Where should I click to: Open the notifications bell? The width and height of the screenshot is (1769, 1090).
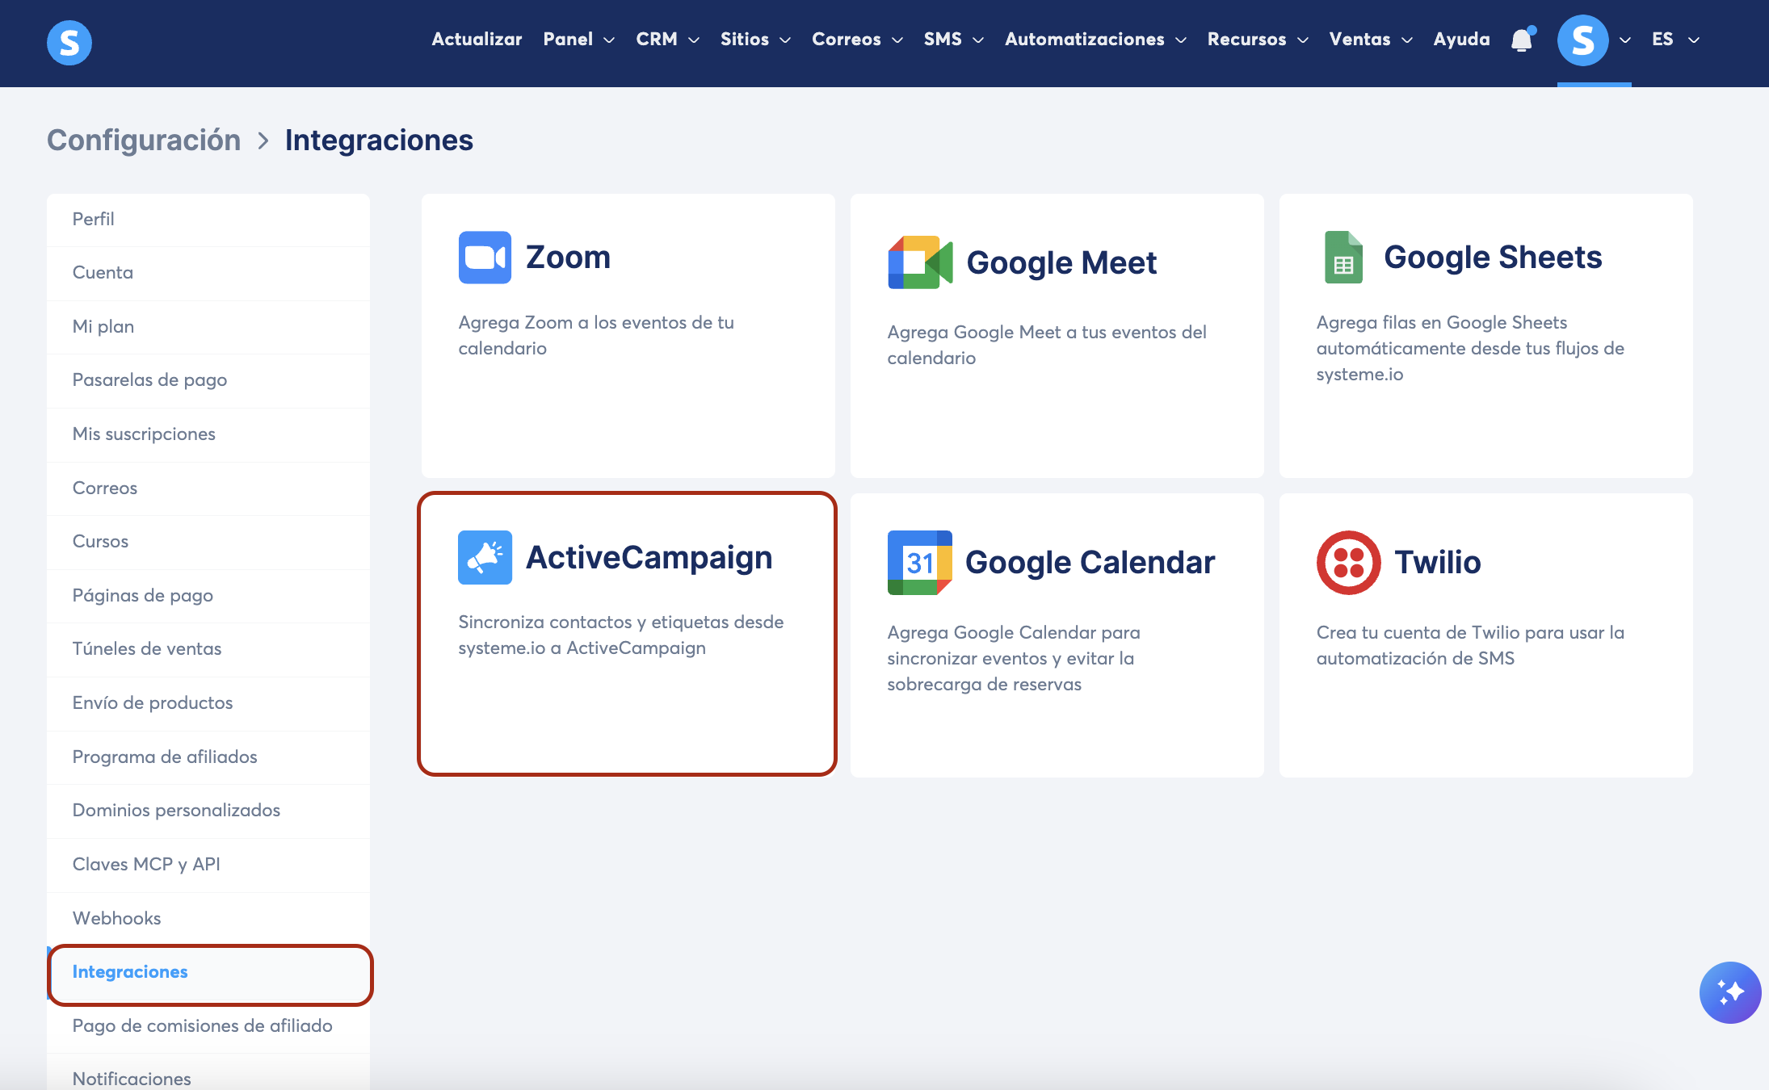1522,40
